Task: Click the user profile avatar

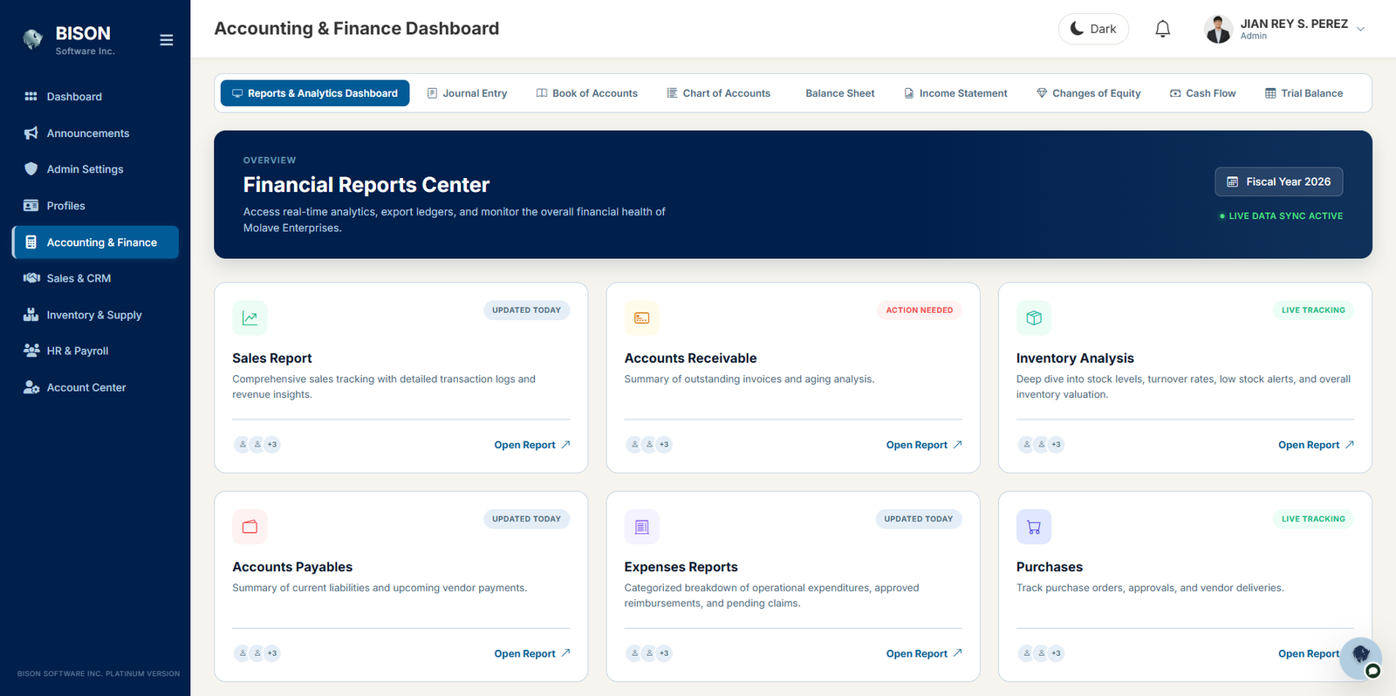Action: [1218, 29]
